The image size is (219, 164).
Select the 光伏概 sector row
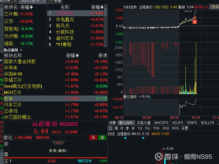18,36
